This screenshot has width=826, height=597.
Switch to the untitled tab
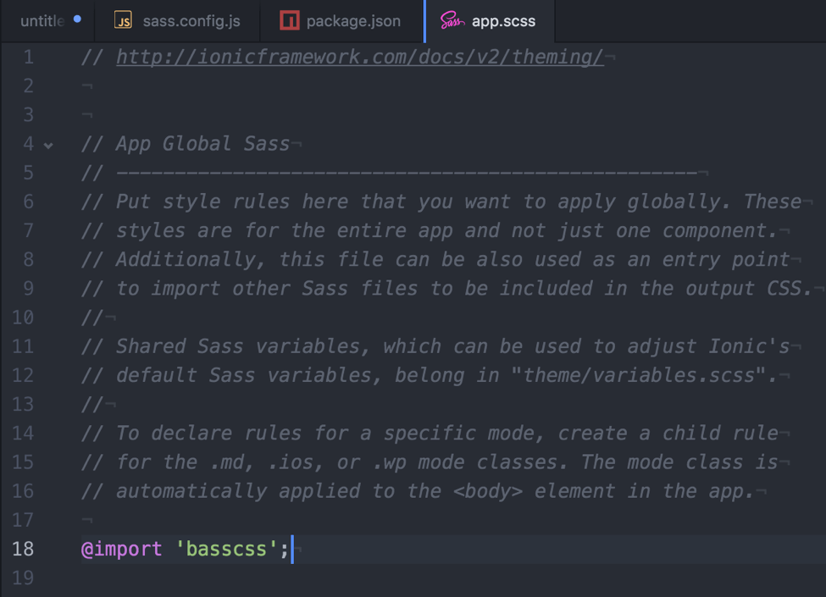click(x=42, y=21)
